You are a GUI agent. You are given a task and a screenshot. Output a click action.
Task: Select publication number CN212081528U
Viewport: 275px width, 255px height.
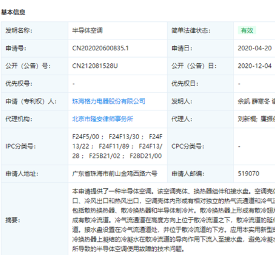pyautogui.click(x=95, y=66)
